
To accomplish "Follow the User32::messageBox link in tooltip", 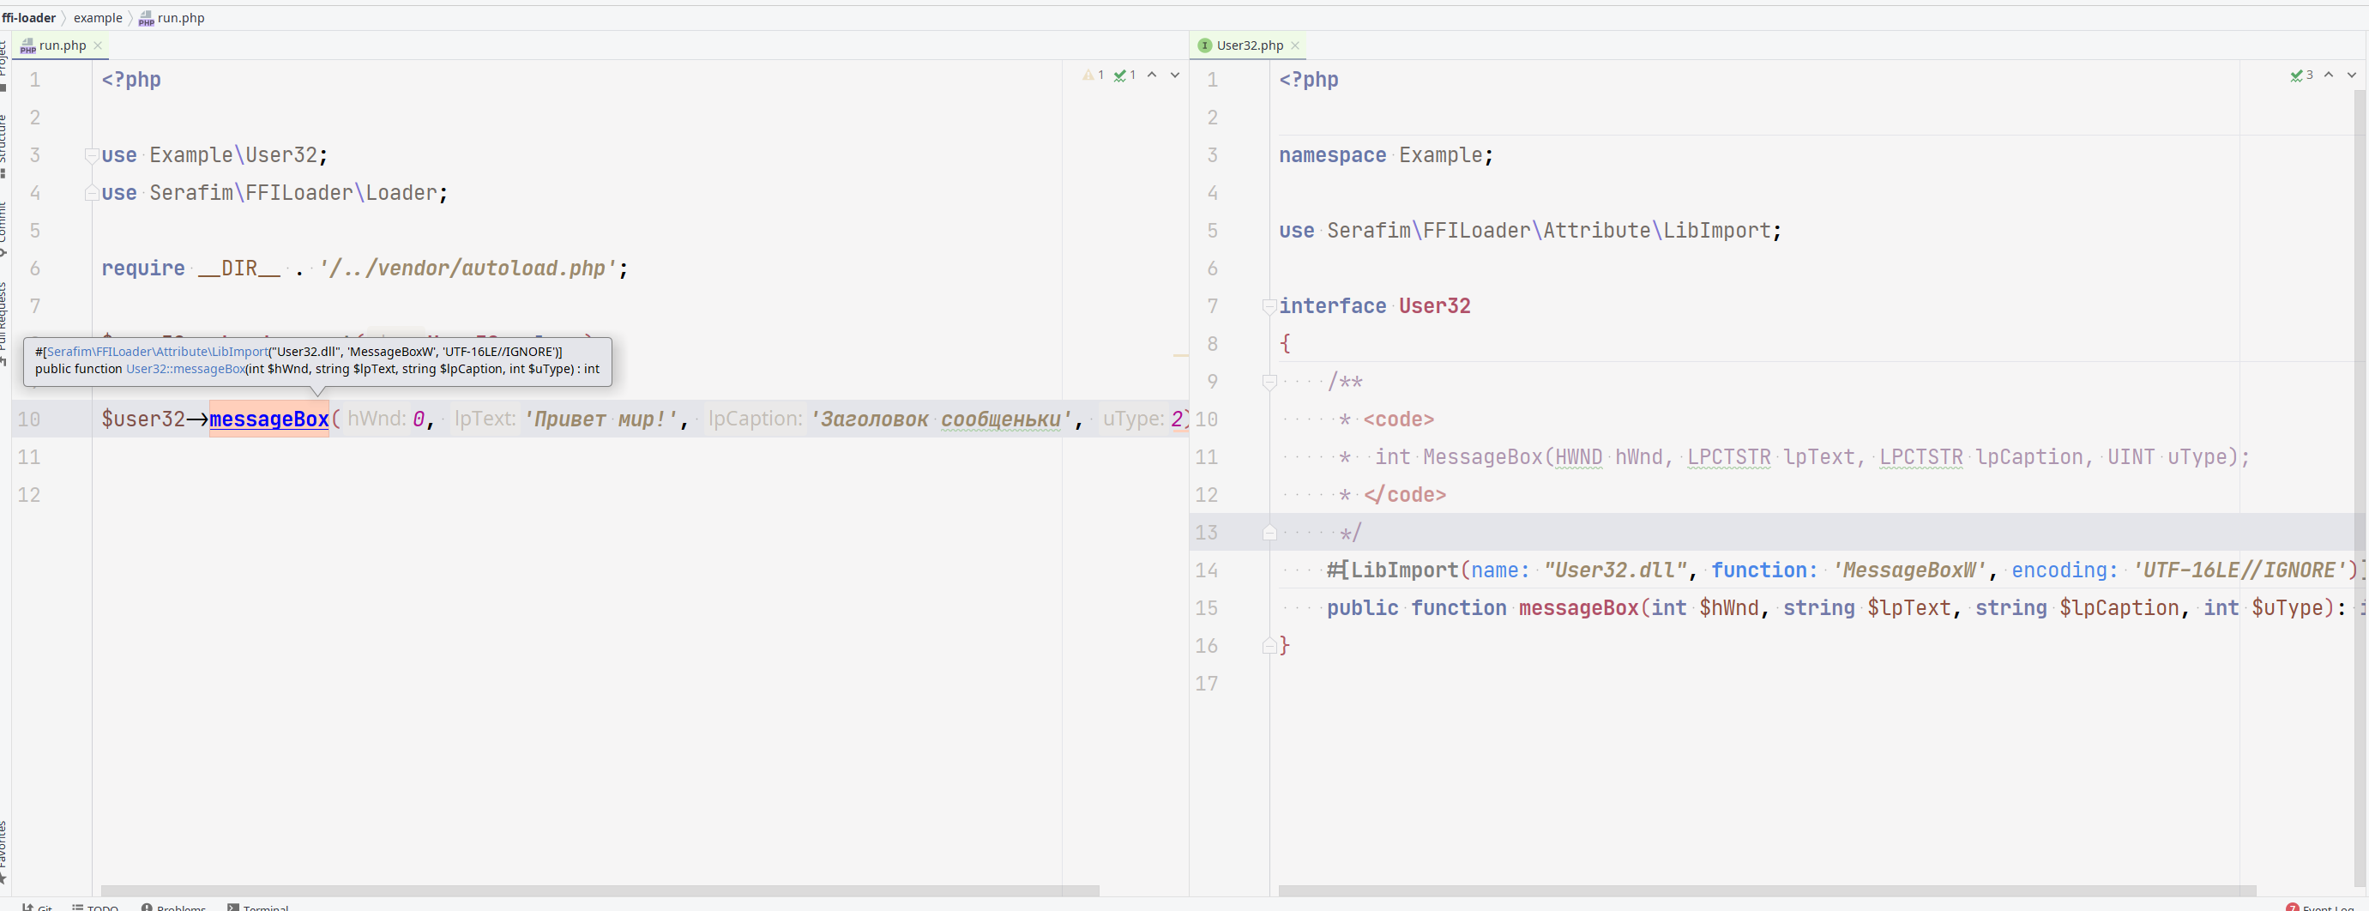I will (x=185, y=369).
